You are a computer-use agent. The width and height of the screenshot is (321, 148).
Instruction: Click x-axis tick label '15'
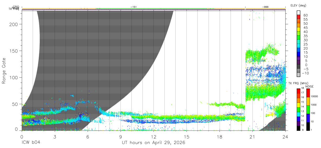[186, 137]
